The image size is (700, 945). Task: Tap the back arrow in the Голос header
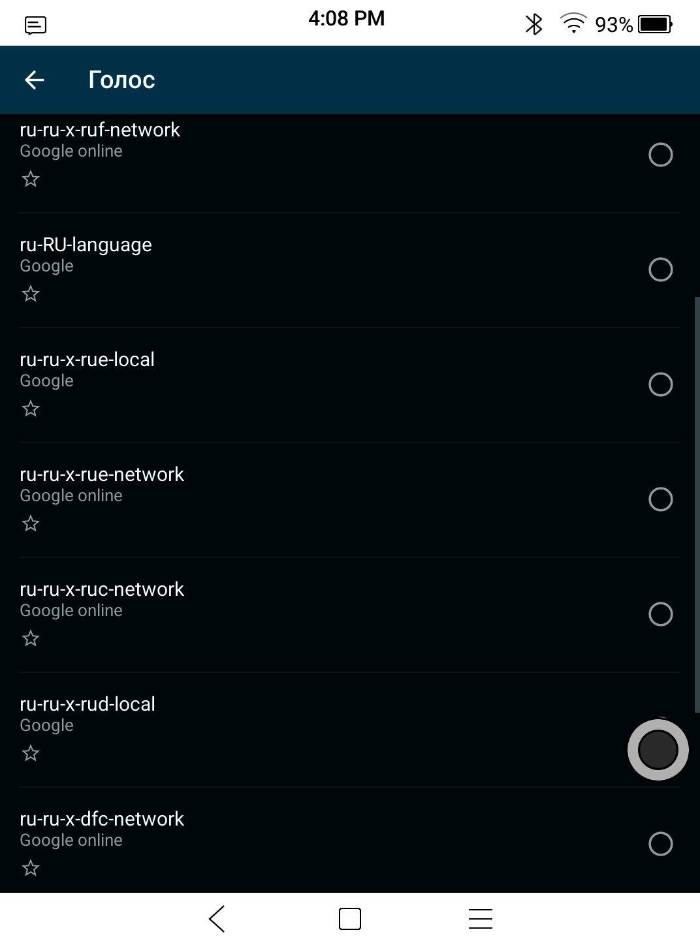(x=35, y=80)
